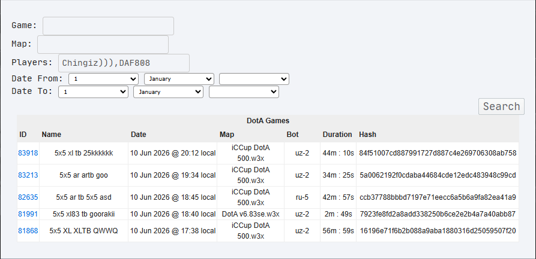
Task: Open the Date From year dropdown
Action: coord(254,79)
